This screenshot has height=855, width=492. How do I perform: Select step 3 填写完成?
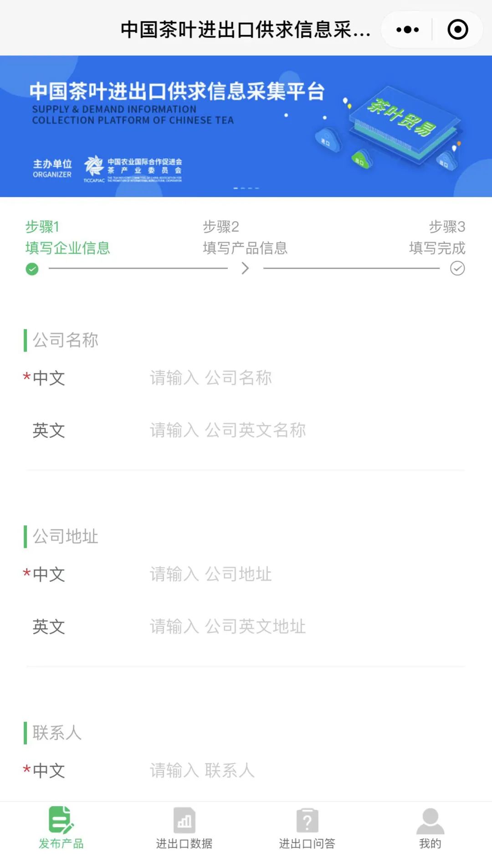(437, 248)
